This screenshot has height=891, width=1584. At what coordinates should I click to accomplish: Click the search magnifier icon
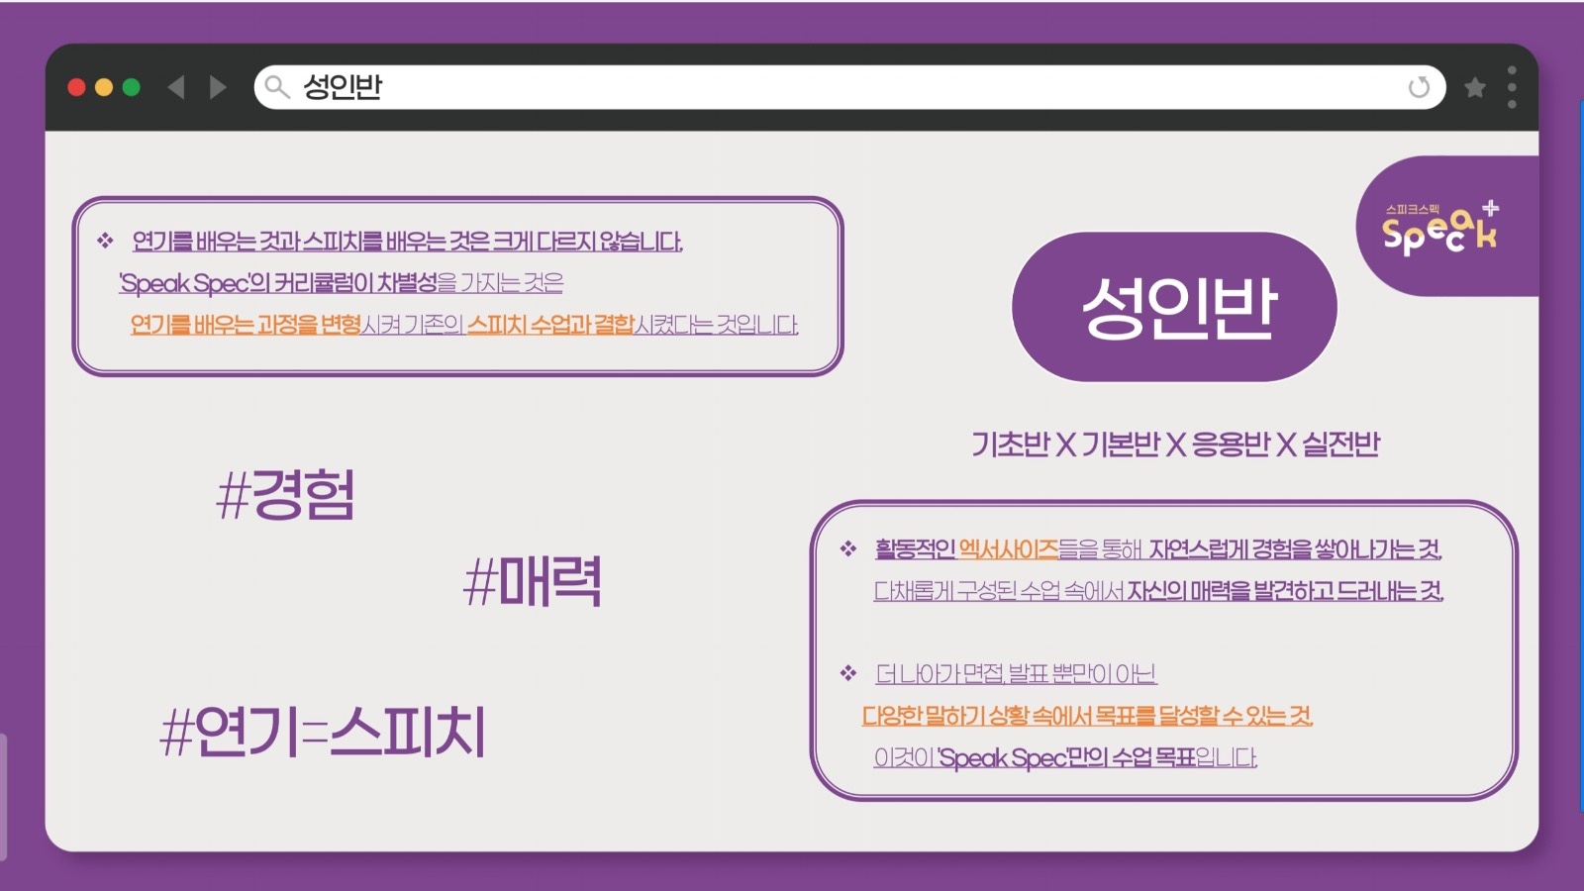point(277,87)
